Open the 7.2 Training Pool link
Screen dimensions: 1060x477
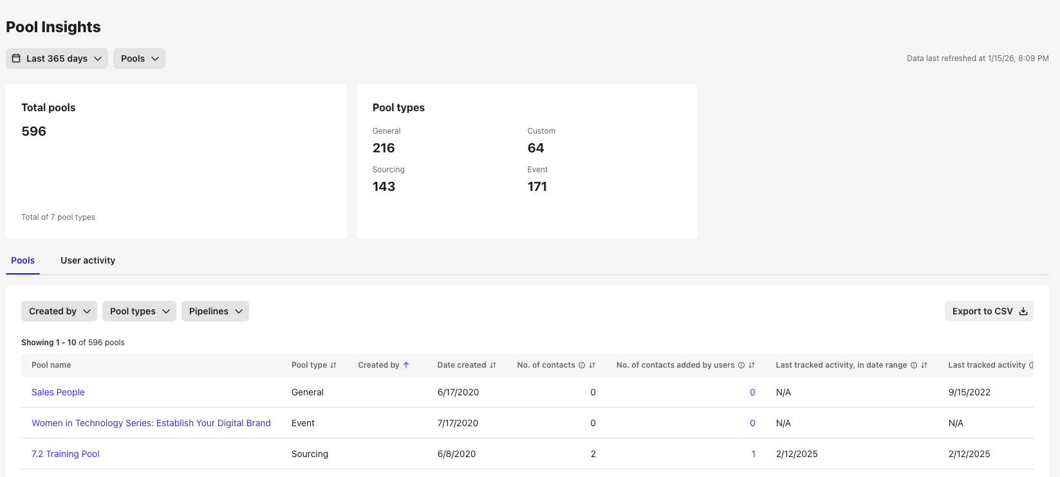[x=66, y=454]
